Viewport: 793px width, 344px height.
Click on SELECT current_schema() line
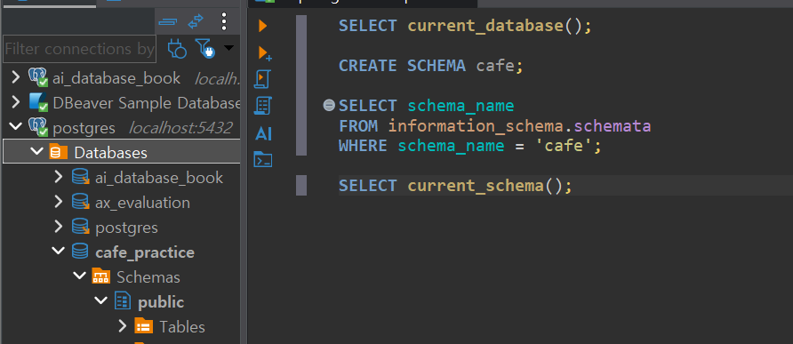(455, 186)
